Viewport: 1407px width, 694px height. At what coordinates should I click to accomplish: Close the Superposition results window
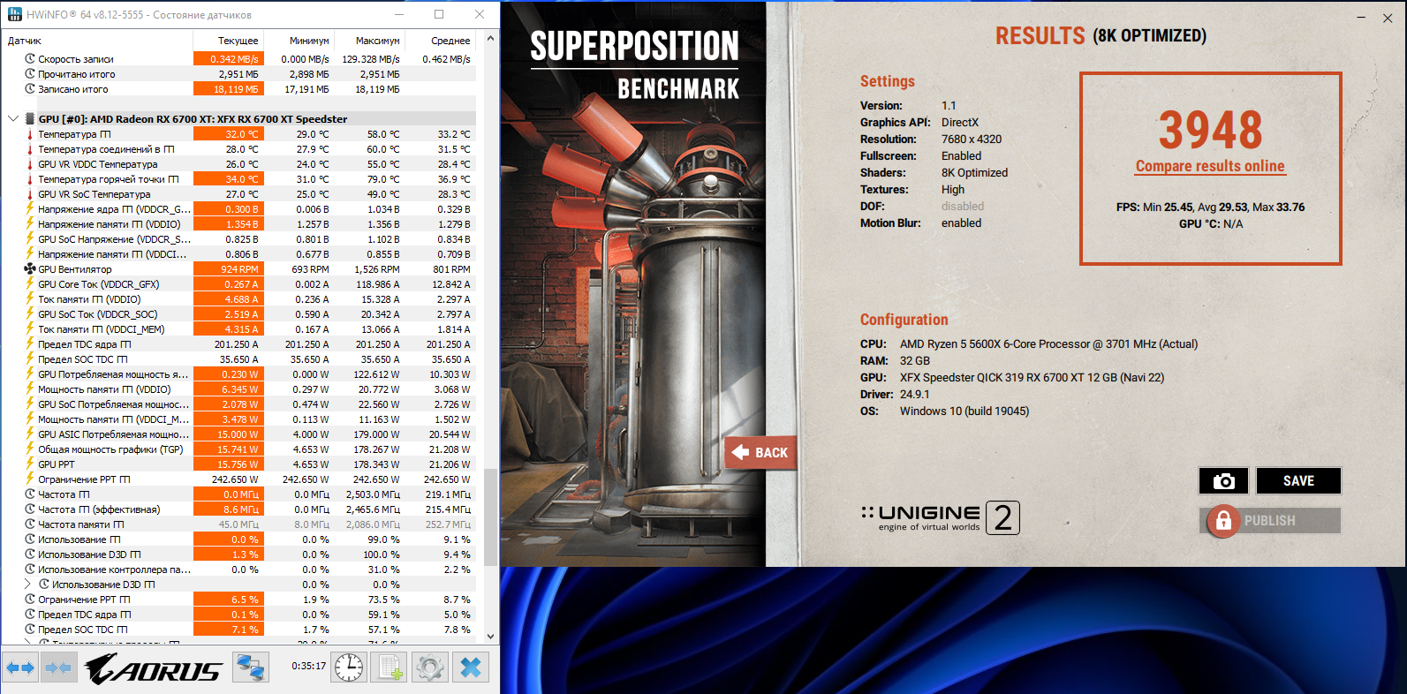click(1388, 18)
